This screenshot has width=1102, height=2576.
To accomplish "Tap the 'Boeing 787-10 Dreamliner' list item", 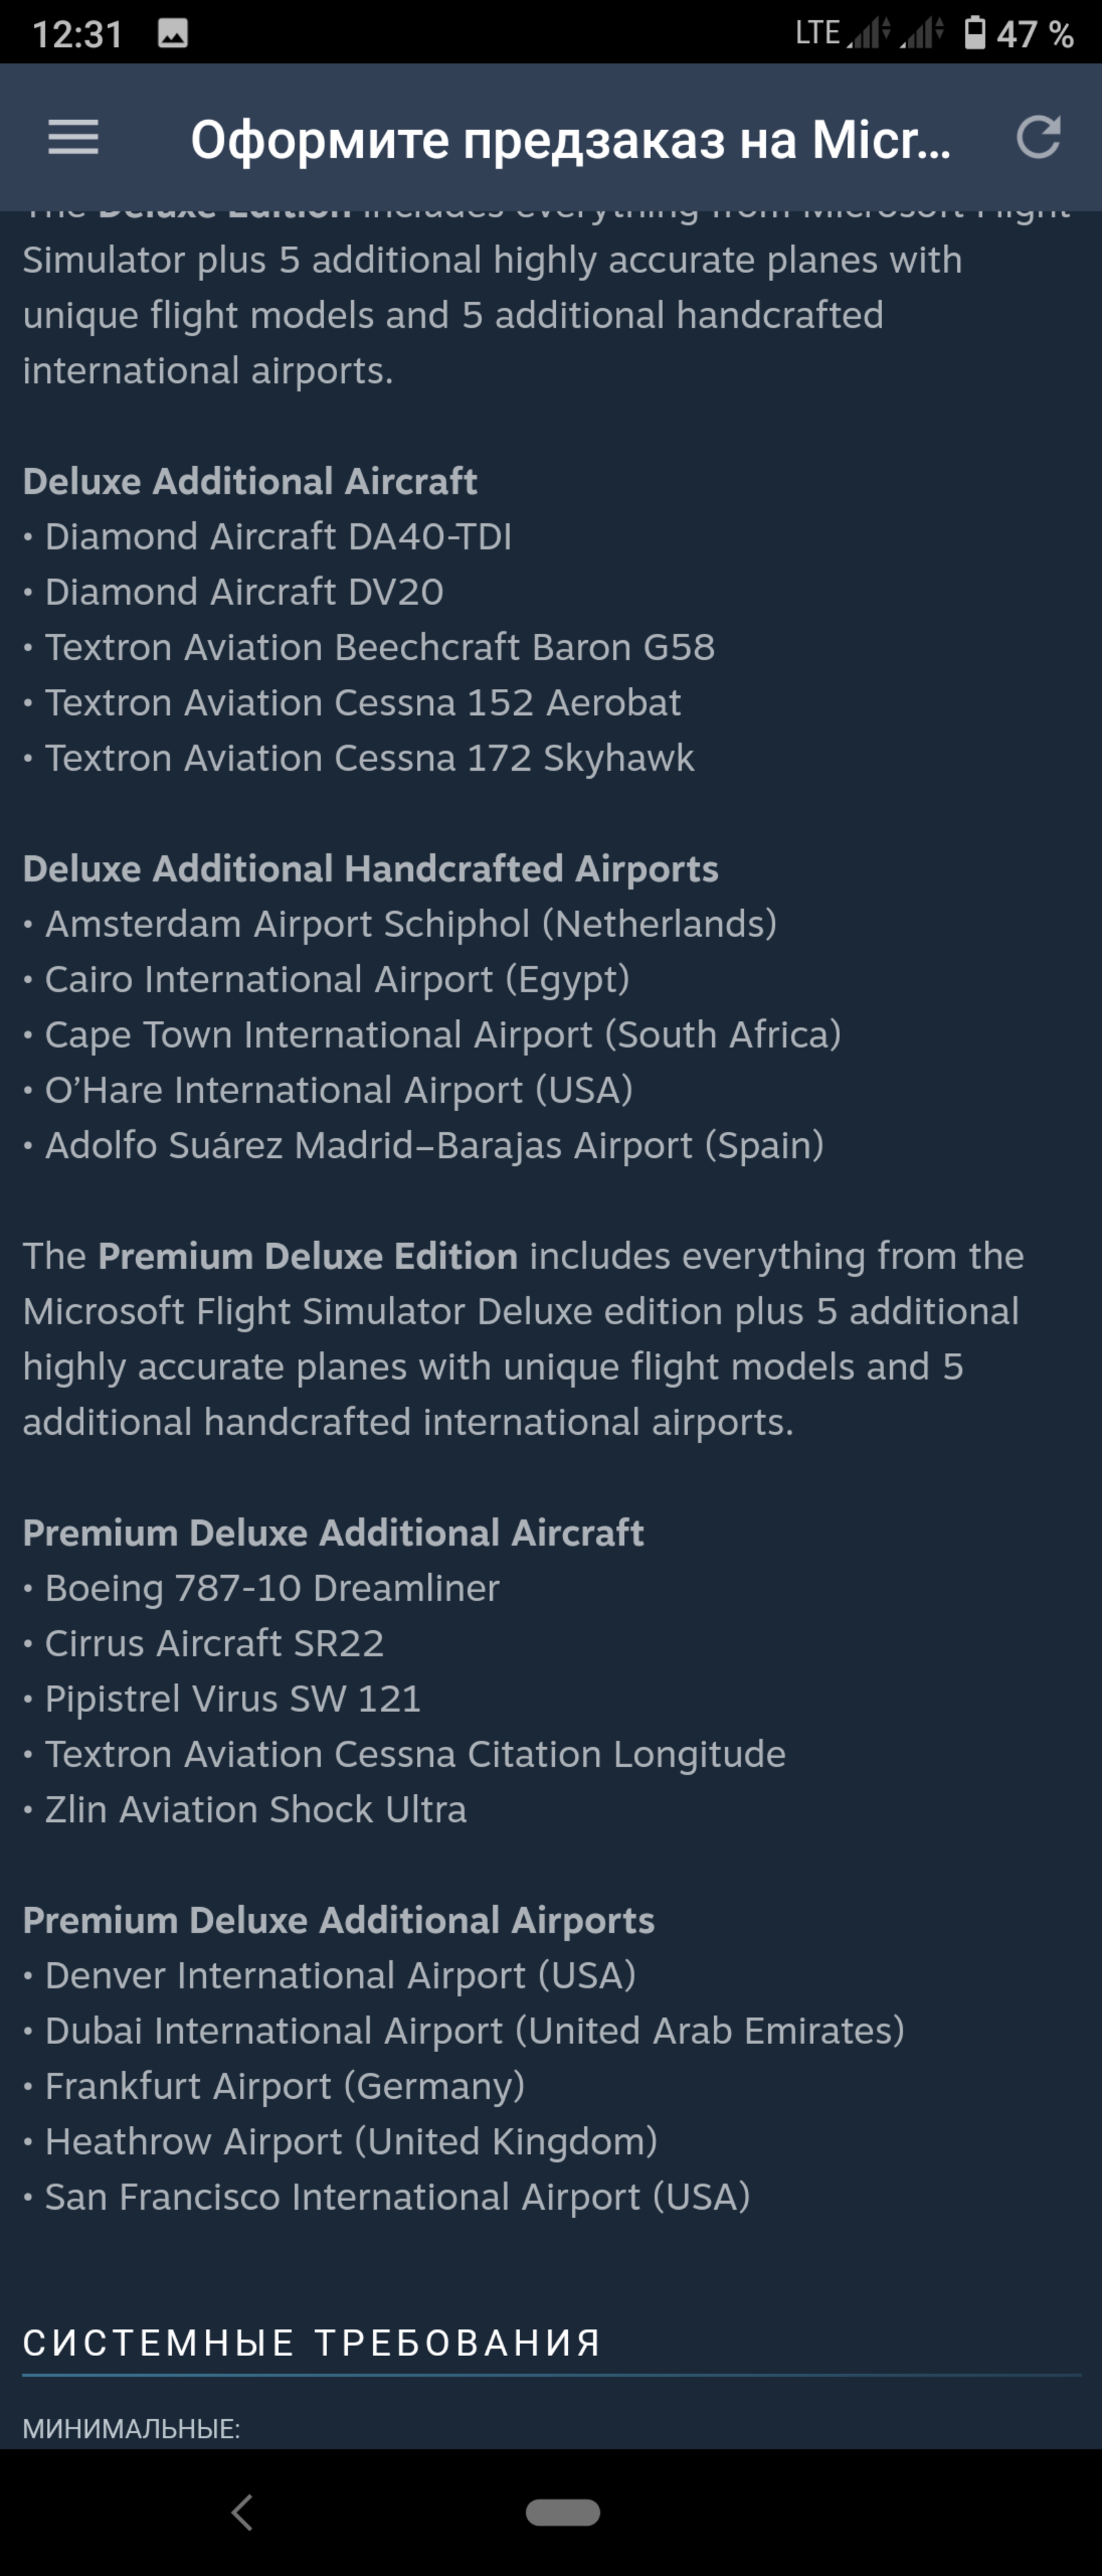I will pyautogui.click(x=271, y=1588).
